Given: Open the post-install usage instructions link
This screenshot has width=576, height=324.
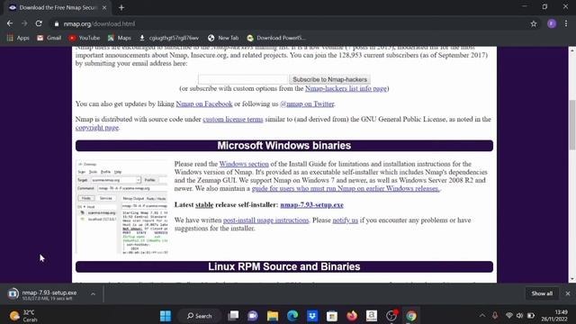Looking at the screenshot, I should point(266,220).
